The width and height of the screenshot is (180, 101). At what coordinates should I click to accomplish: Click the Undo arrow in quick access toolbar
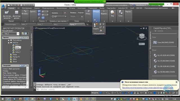click(x=24, y=5)
